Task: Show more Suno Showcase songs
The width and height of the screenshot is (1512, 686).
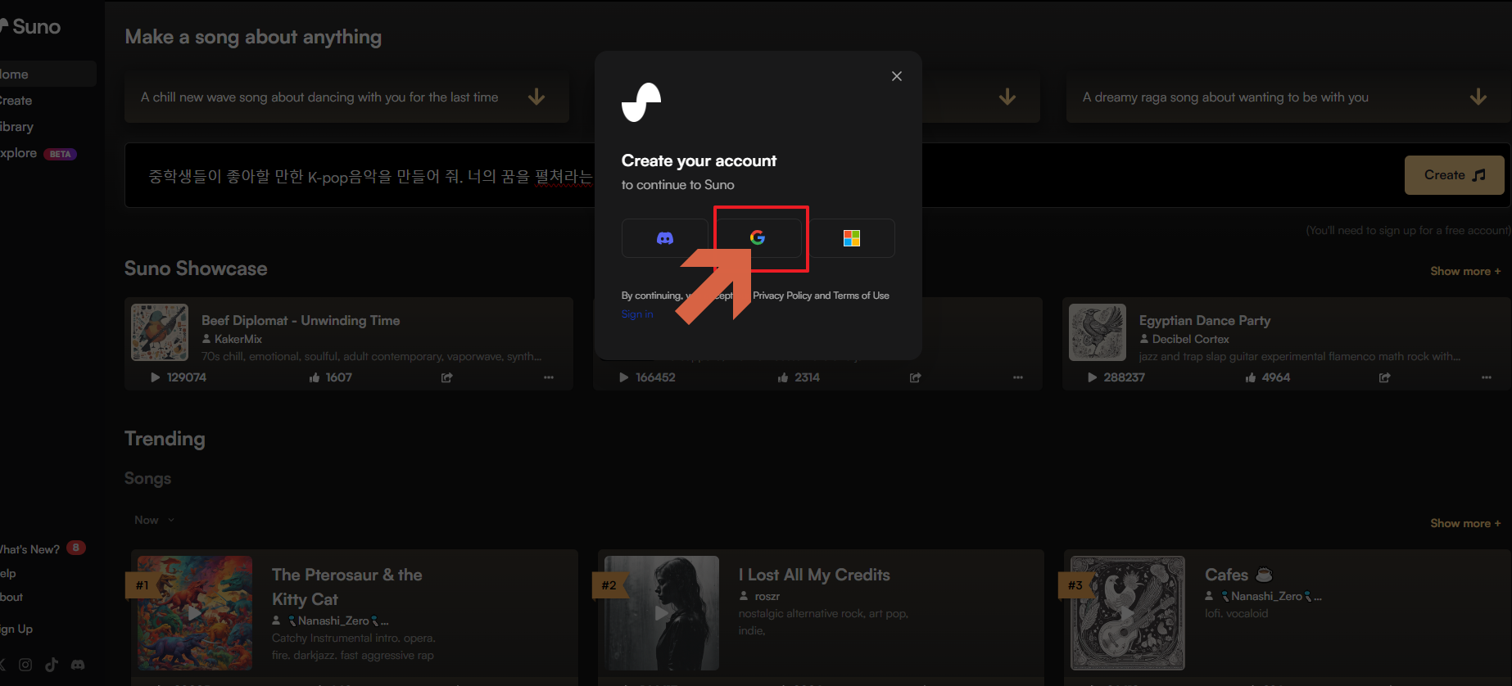Action: [1465, 271]
